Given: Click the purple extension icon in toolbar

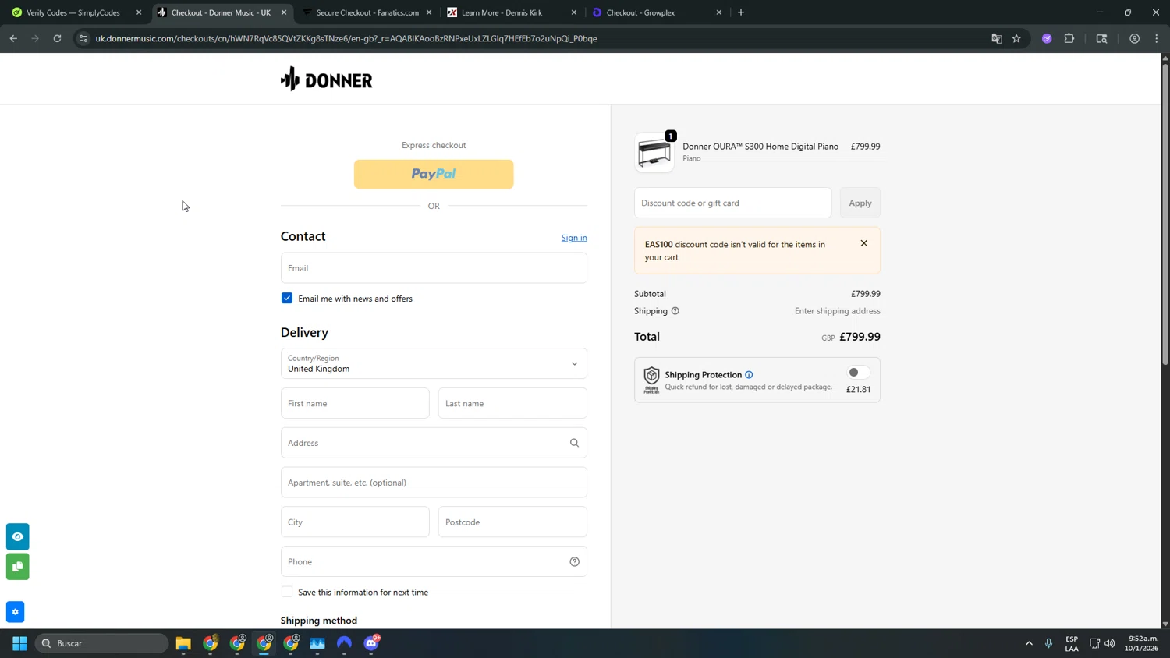Looking at the screenshot, I should [1047, 38].
